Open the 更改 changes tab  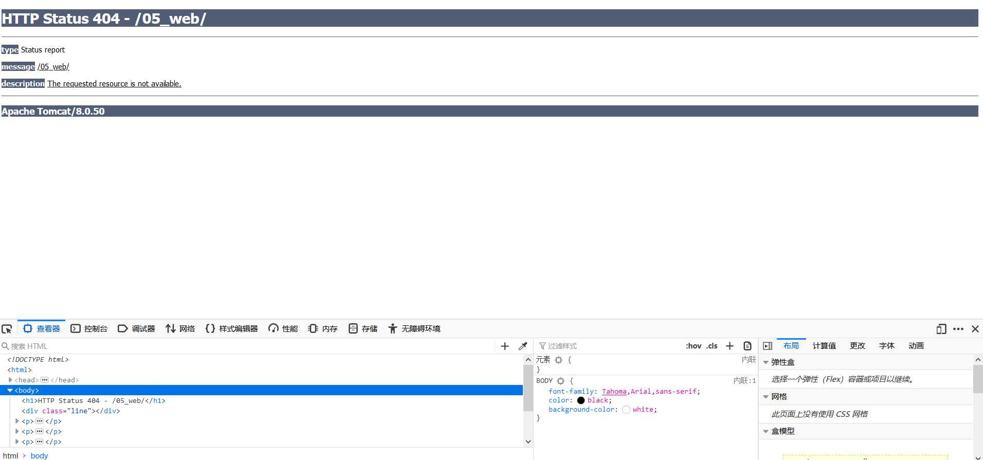(858, 346)
